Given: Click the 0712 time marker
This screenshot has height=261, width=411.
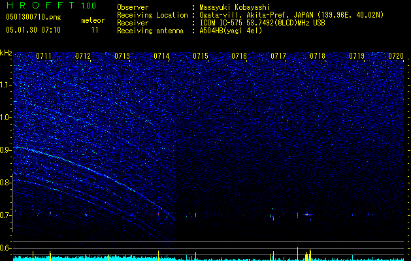Looking at the screenshot, I should 83,56.
